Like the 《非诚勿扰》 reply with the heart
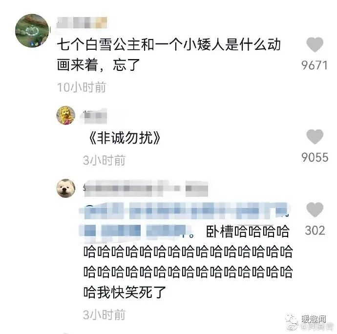Screen dimensions: 337x334 point(315,136)
